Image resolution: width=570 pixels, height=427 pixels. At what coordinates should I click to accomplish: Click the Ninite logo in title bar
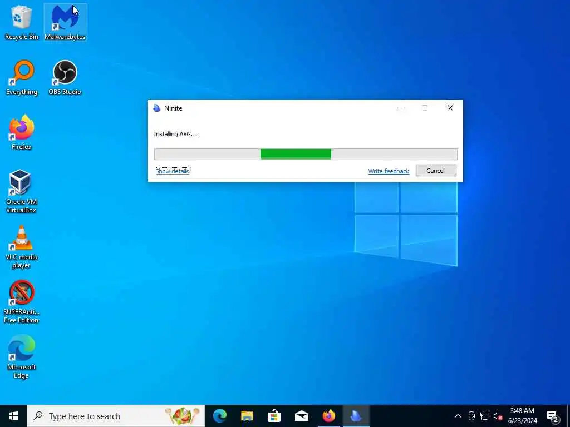click(x=157, y=108)
